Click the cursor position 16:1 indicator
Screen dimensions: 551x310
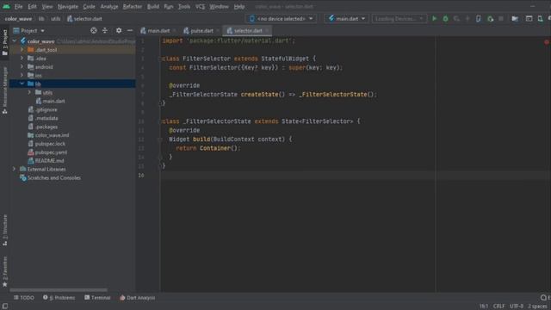point(484,307)
